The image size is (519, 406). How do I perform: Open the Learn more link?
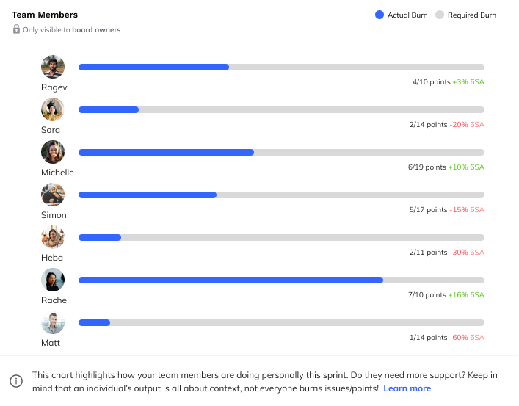pos(407,388)
